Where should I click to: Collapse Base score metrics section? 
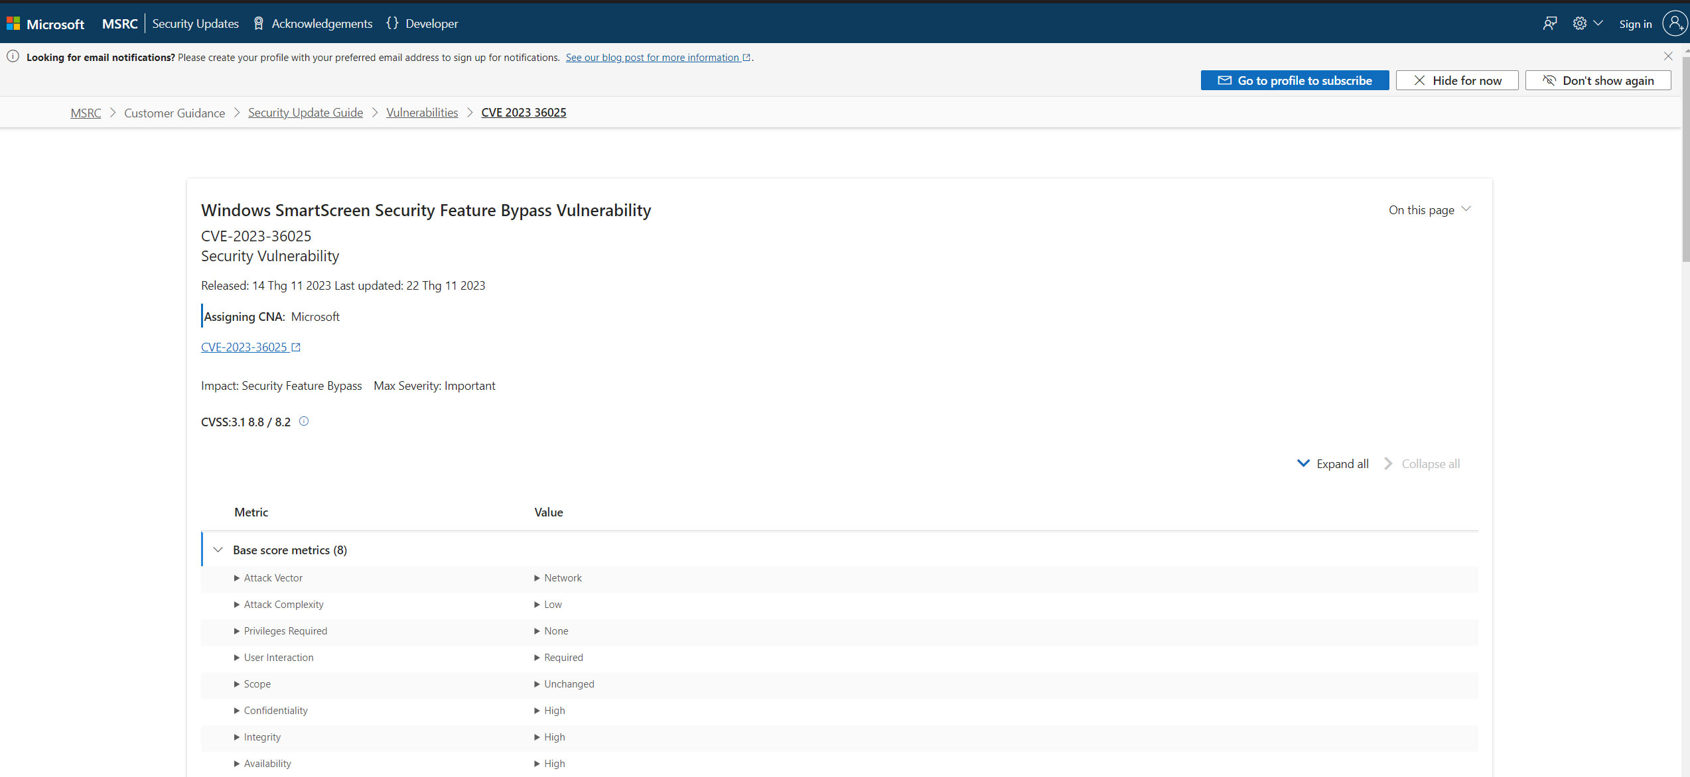click(x=218, y=550)
